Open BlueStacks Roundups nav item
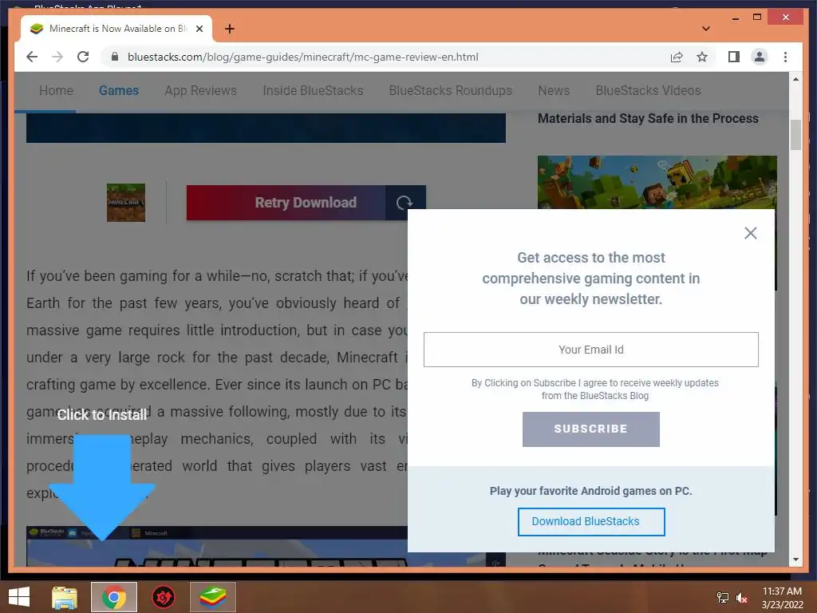The height and width of the screenshot is (613, 817). click(451, 91)
